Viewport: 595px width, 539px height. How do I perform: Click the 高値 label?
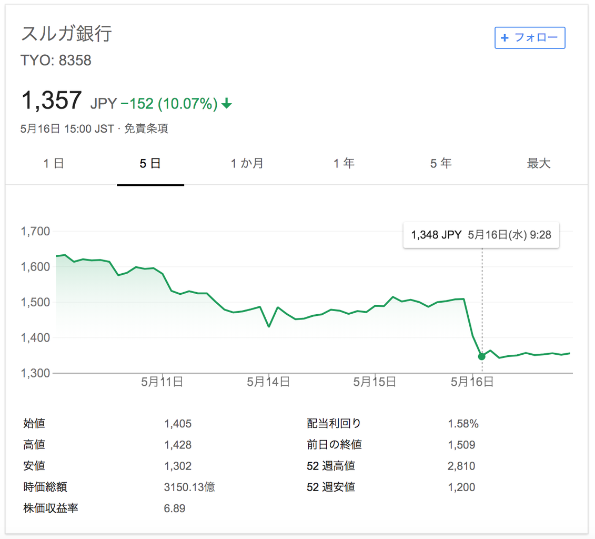coord(34,444)
